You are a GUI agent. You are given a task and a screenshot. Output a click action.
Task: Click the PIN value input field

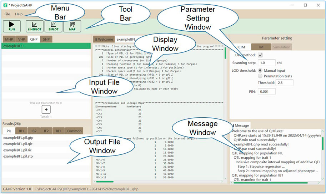[x=266, y=92]
